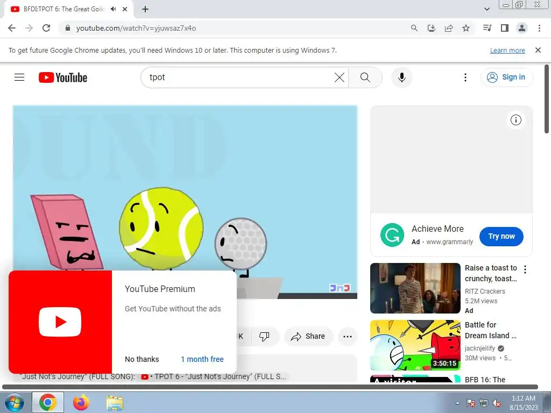Open Windows Explorer from the taskbar
Viewport: 551px width, 413px height.
[x=115, y=402]
